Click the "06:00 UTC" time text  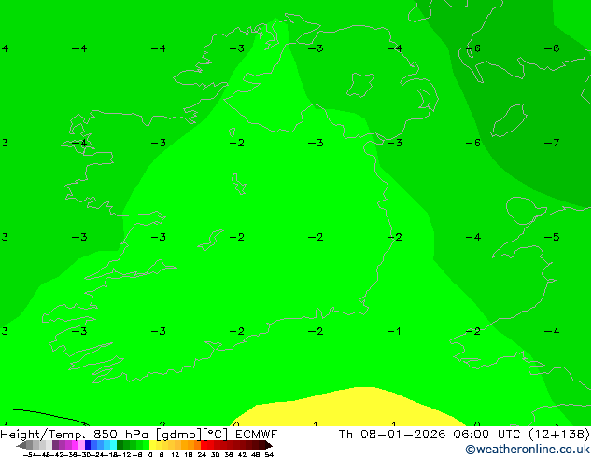coord(487,435)
